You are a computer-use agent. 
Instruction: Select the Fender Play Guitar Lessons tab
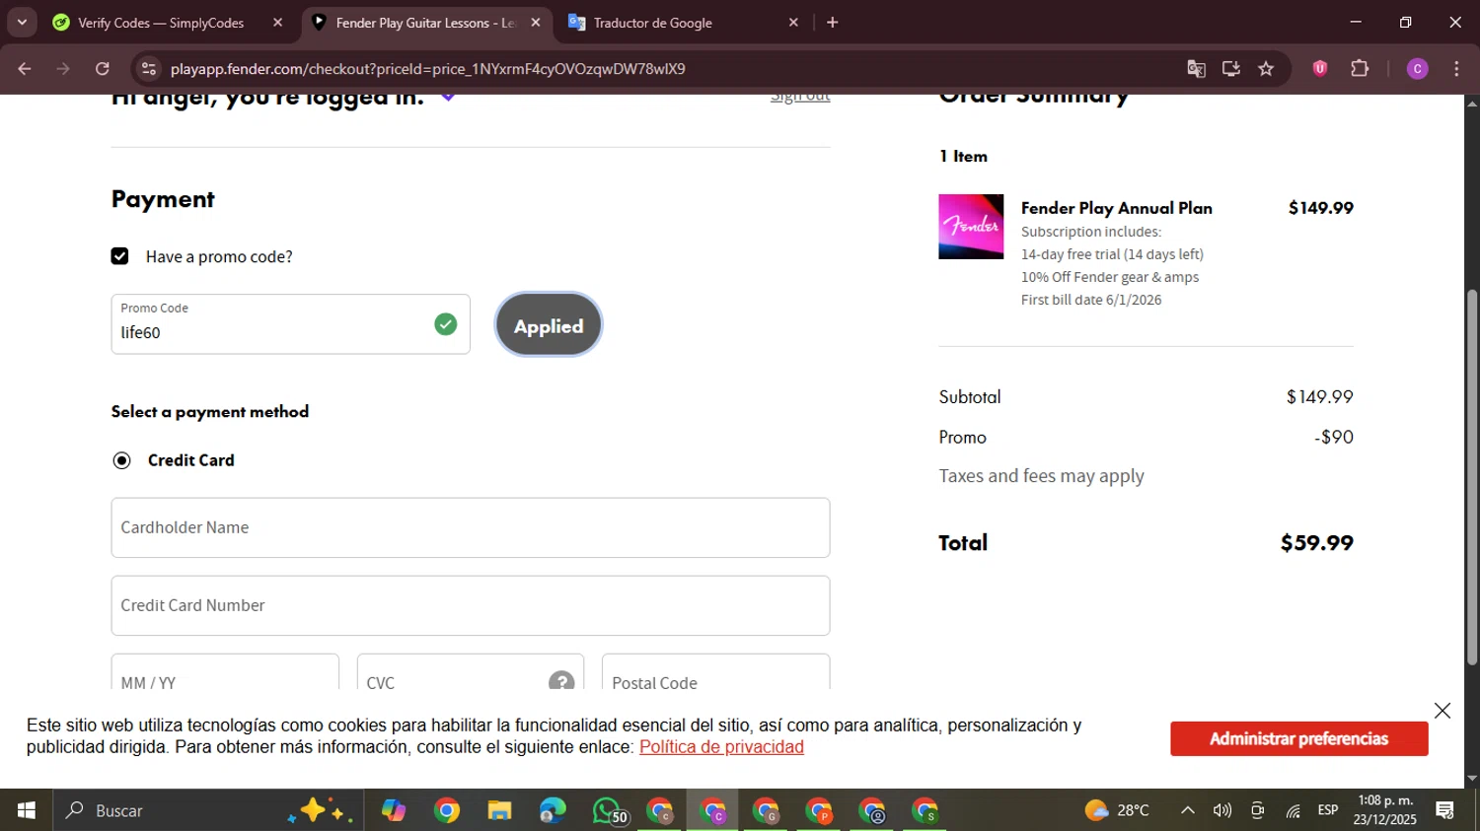click(426, 23)
